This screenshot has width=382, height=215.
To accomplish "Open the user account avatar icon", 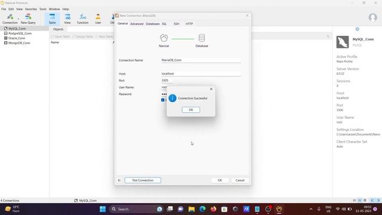I will (372, 17).
